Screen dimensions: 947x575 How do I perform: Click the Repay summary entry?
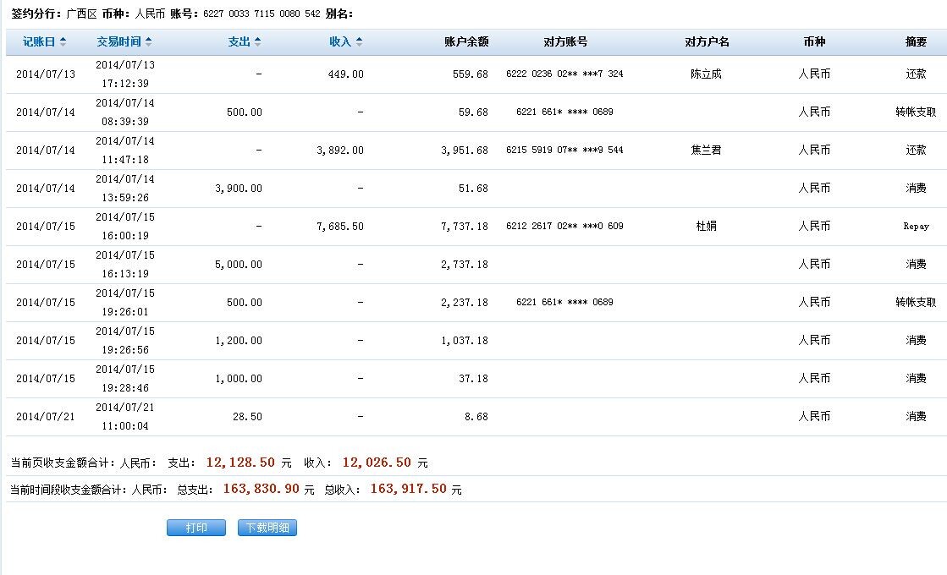point(916,227)
